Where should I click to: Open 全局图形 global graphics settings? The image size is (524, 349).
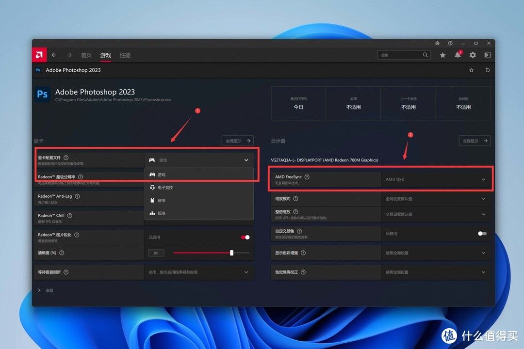pos(238,141)
